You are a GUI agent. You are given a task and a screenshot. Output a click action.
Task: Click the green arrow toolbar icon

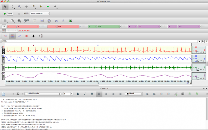tap(48, 7)
